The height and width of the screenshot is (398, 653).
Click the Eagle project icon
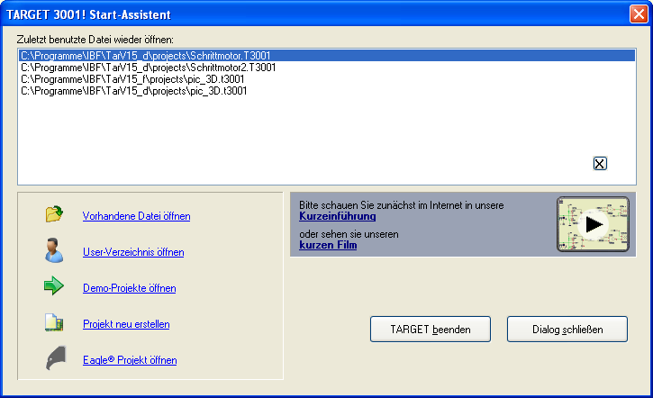tap(54, 358)
